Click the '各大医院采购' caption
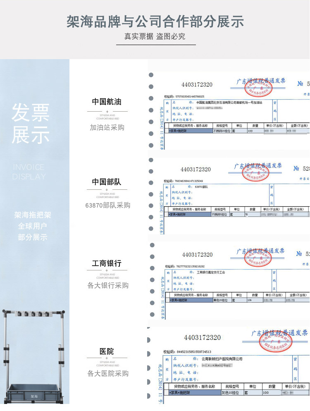 click(x=108, y=373)
